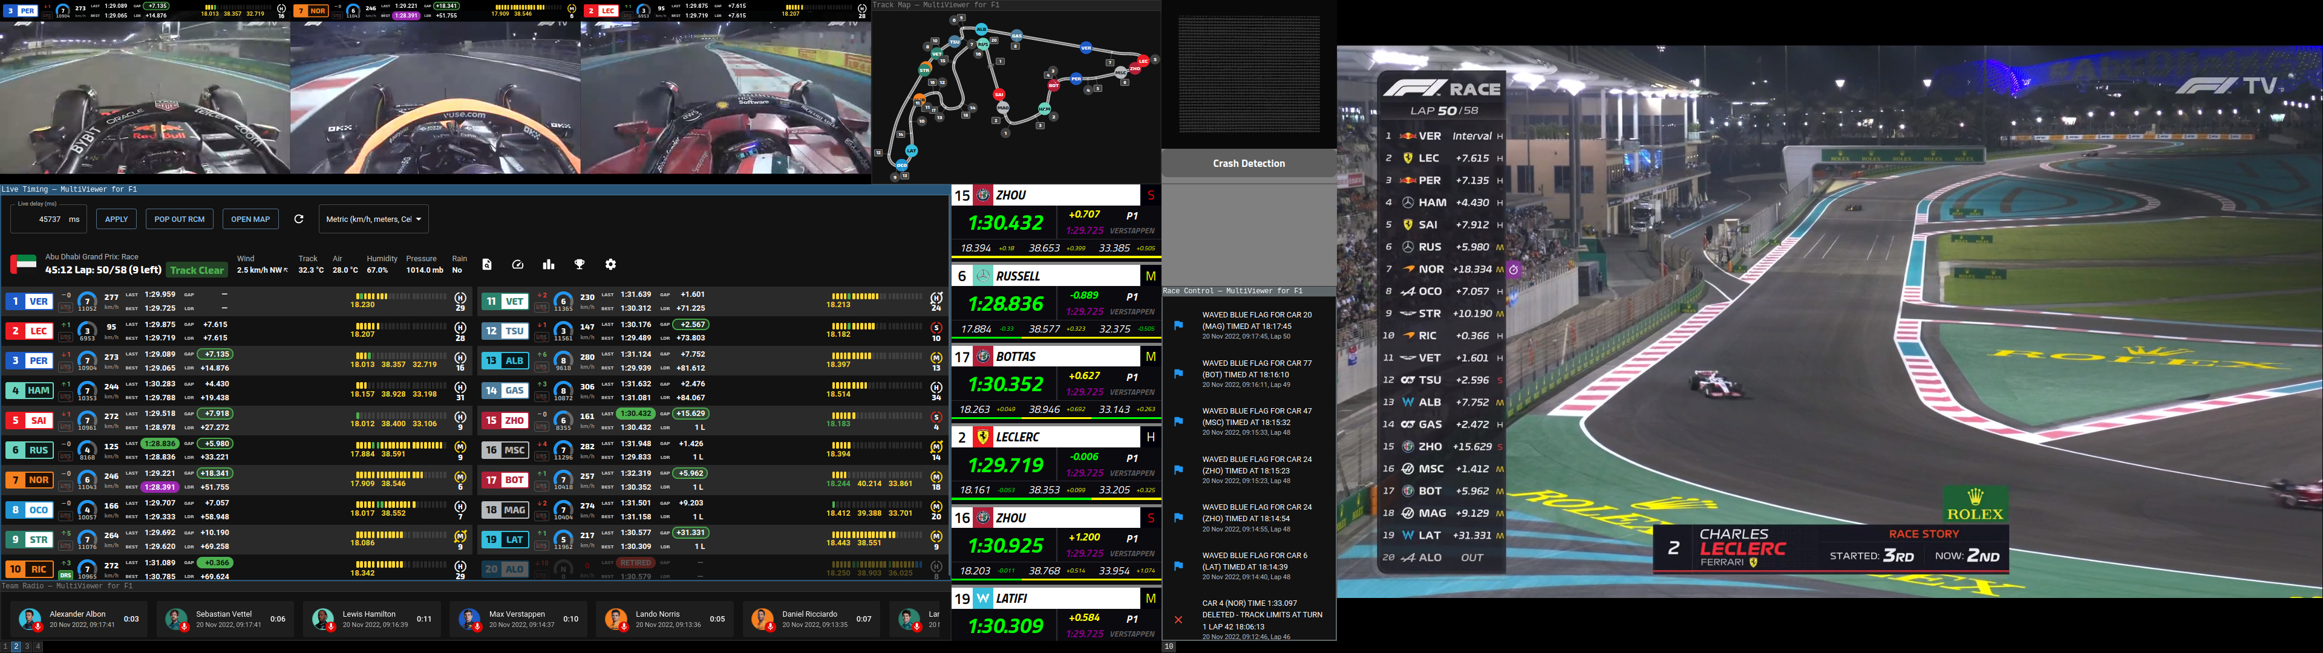Click the Pop Out RCM button
This screenshot has height=653, width=2323.
coord(180,219)
